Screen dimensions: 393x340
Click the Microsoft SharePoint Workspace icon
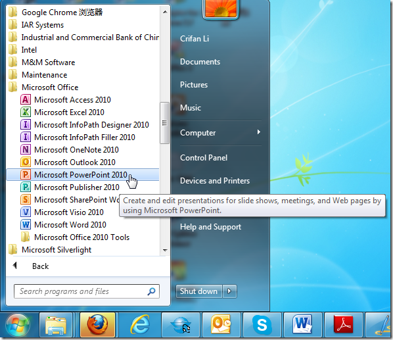tap(26, 199)
